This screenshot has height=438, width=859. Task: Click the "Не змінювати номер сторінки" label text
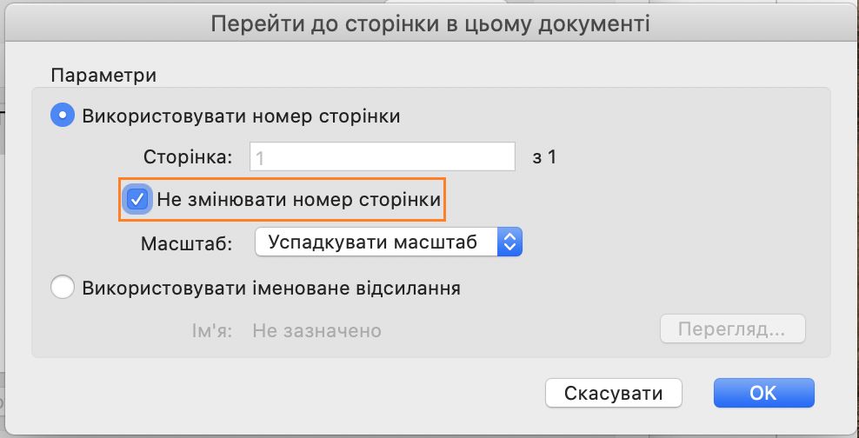coord(299,200)
